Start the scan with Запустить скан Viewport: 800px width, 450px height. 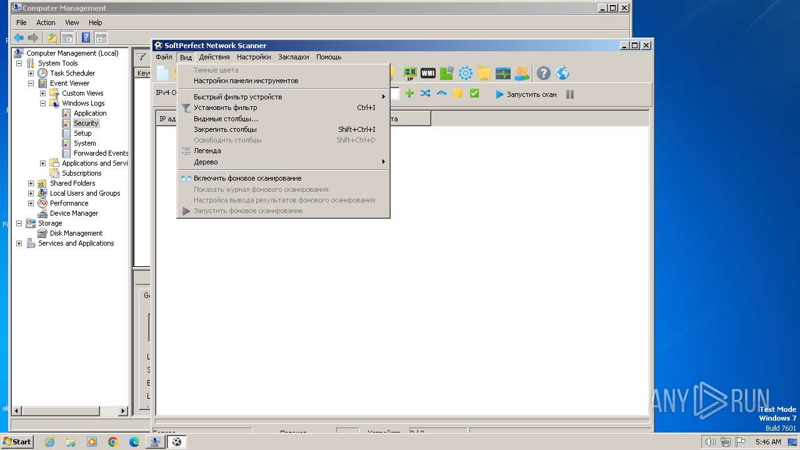(526, 94)
